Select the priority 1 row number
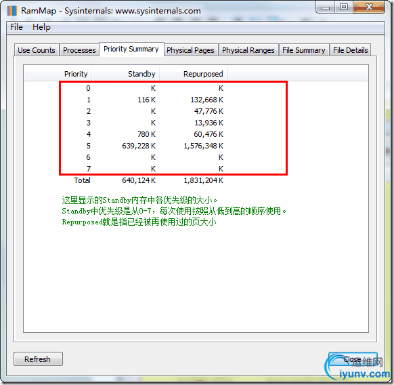This screenshot has width=394, height=385. [89, 100]
